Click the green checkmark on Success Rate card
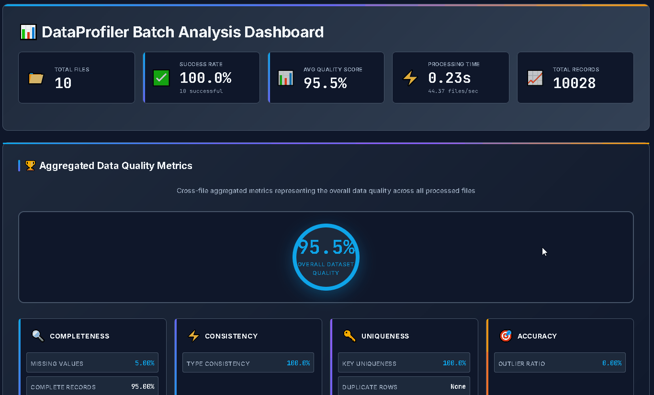This screenshot has width=654, height=395. tap(161, 78)
